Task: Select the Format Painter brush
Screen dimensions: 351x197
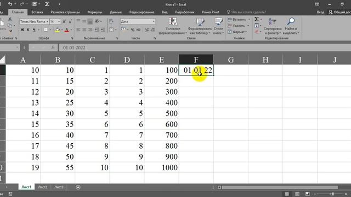Action: [10, 31]
